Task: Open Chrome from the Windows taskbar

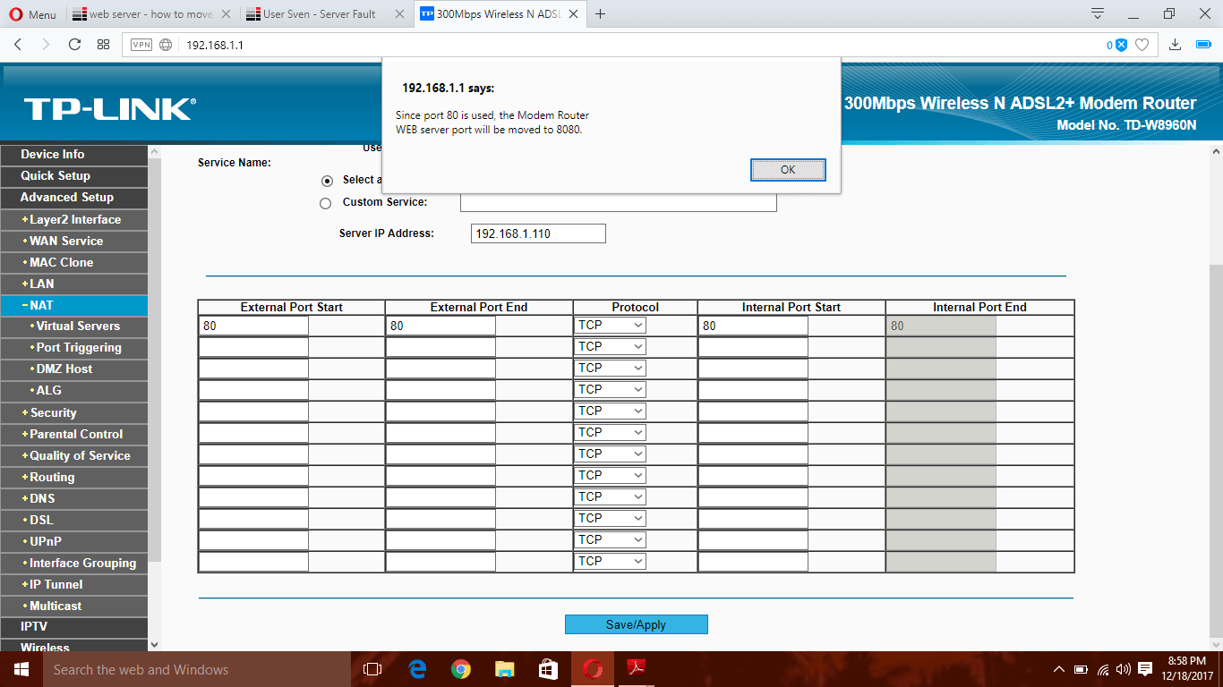Action: (461, 669)
